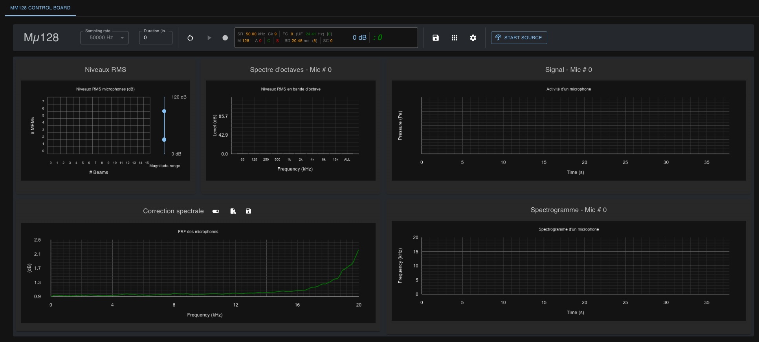
Task: Click the 'Correction spectrale' heading
Action: tap(173, 211)
